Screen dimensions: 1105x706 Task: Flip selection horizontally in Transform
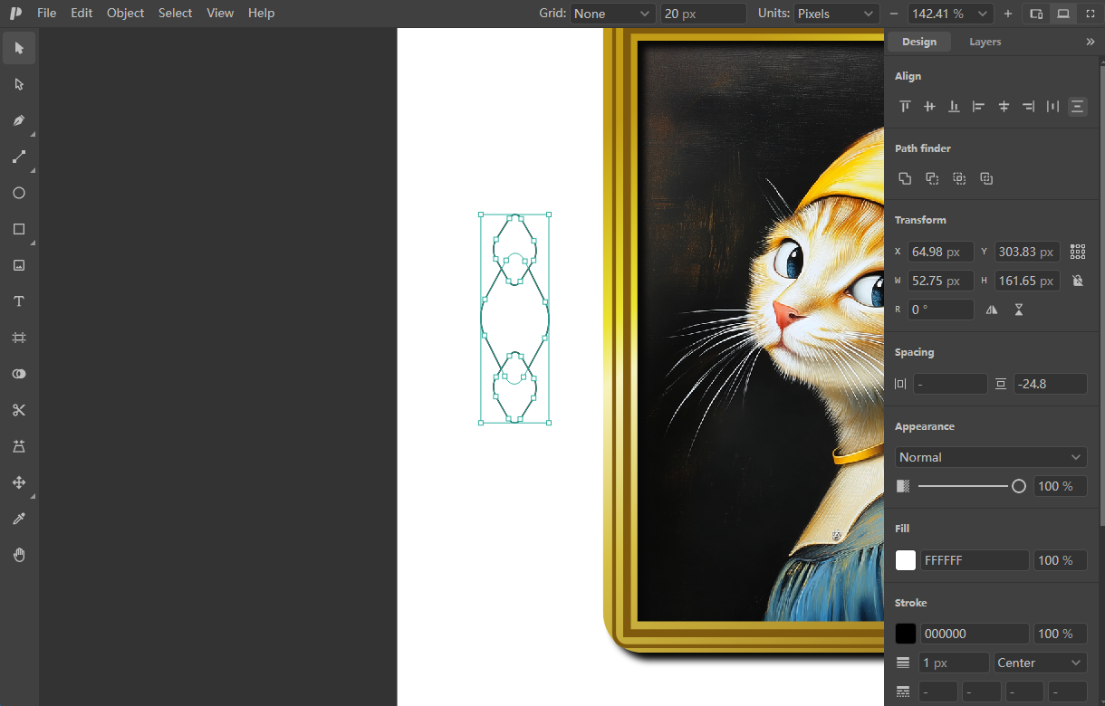point(992,310)
